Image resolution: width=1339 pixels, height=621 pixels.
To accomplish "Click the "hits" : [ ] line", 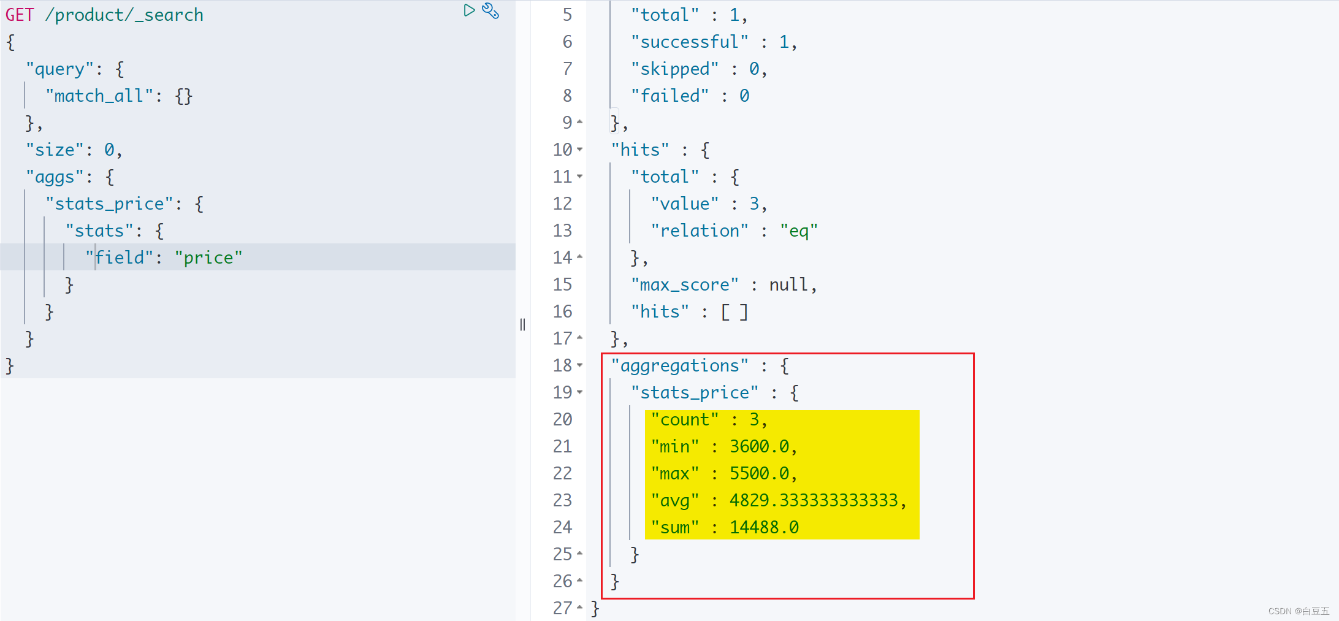I will [x=690, y=311].
